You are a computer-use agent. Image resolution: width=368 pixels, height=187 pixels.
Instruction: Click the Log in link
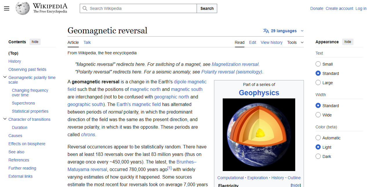click(x=361, y=8)
